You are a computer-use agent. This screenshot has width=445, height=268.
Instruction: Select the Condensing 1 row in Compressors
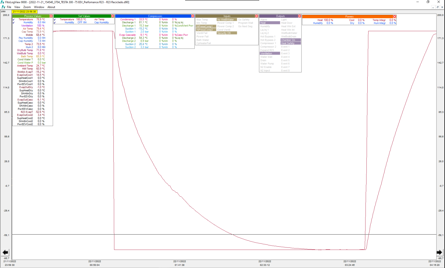[155, 19]
